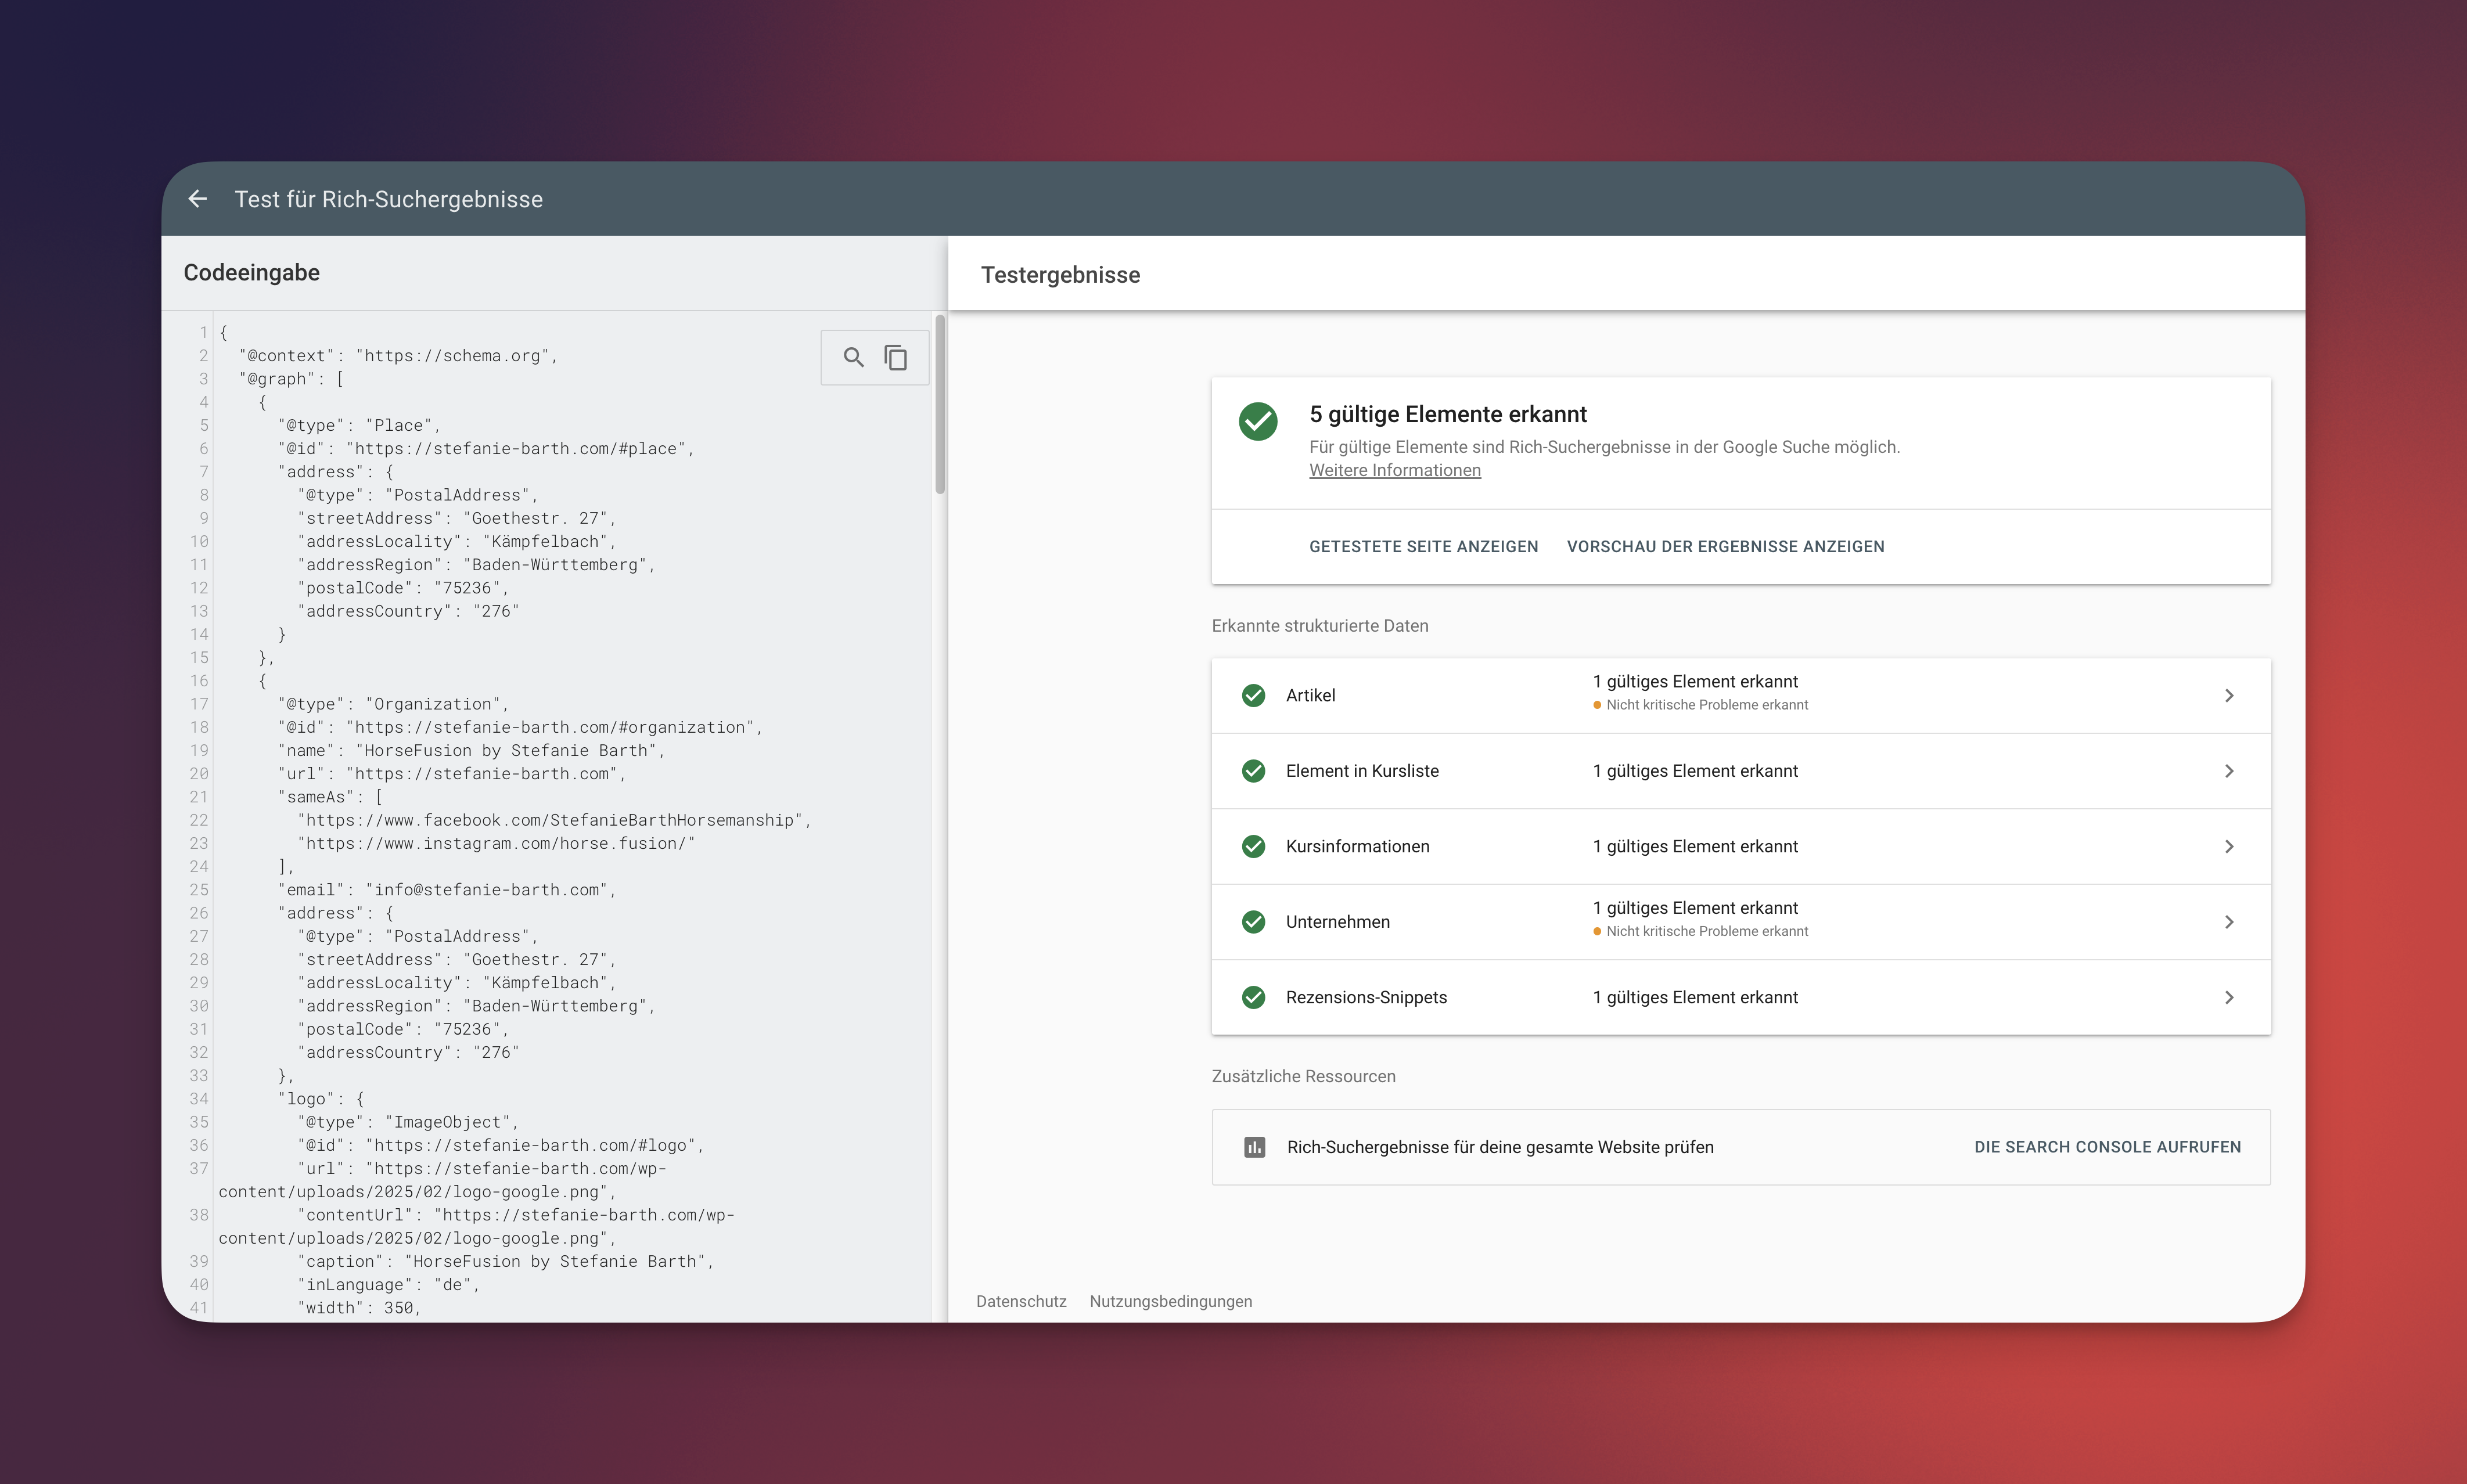Open the Weitere Informationen link
Viewport: 2467px width, 1484px height.
pos(1395,470)
